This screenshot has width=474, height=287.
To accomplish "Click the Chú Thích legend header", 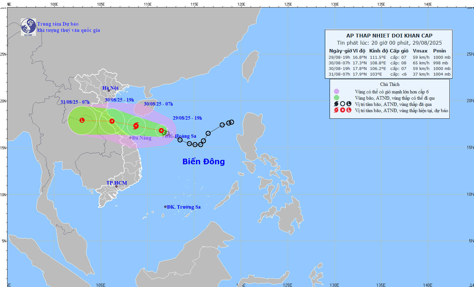I will pyautogui.click(x=389, y=84).
